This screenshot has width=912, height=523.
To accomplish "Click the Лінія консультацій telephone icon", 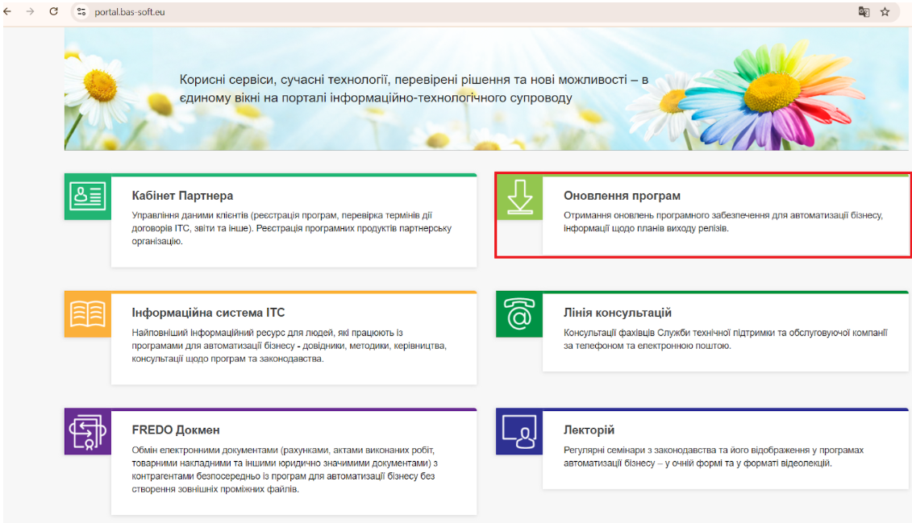I will pyautogui.click(x=518, y=314).
